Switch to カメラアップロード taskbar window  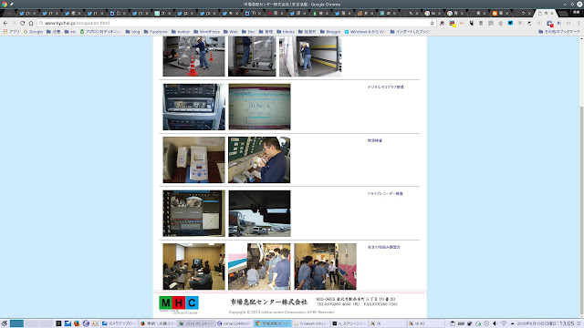click(x=119, y=323)
